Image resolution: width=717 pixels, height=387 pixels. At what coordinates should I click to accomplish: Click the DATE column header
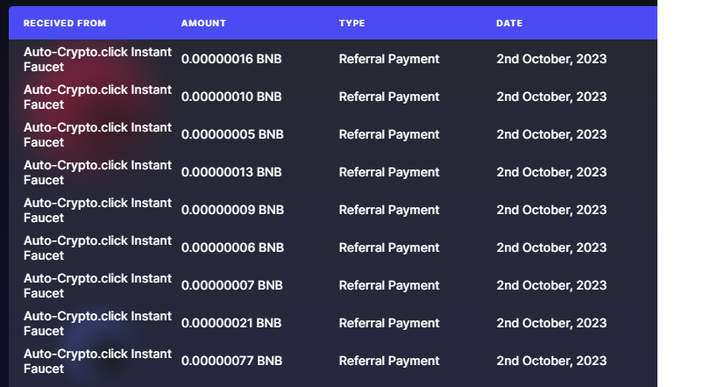(509, 24)
